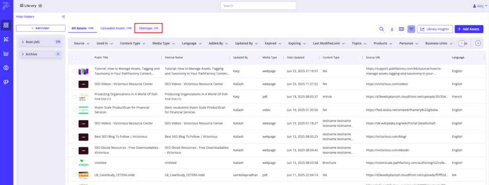Screen dimensions: 489x185
Task: Open the Topics filter dropdown
Action: pos(359,43)
